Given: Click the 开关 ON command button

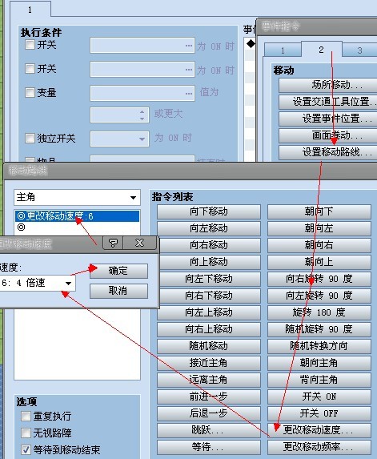Looking at the screenshot, I should coord(319,397).
